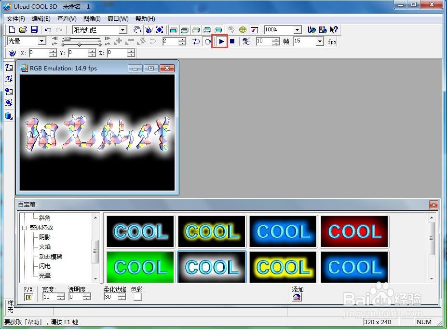
Task: Choose the green background COOL glow preset
Action: tap(140, 267)
